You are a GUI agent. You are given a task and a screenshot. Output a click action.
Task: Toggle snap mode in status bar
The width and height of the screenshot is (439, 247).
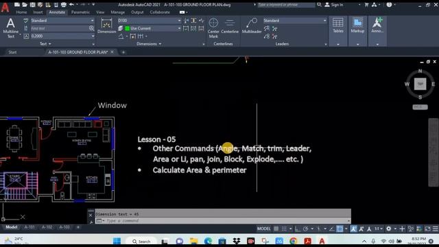(284, 228)
